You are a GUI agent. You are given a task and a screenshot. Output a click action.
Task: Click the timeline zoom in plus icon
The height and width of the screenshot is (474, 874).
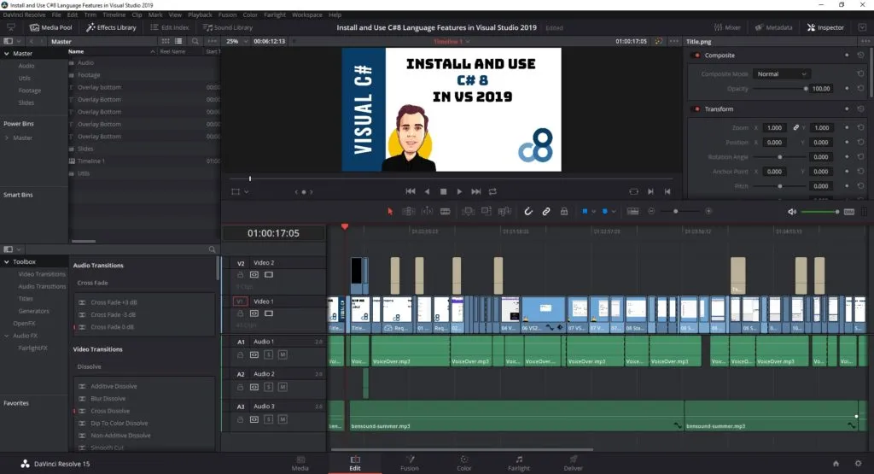[x=708, y=211]
